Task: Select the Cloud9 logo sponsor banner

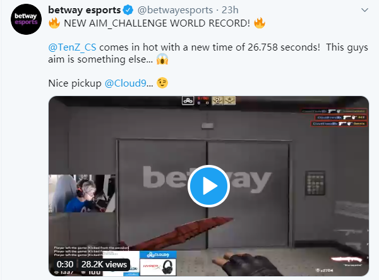Action: 158,255
